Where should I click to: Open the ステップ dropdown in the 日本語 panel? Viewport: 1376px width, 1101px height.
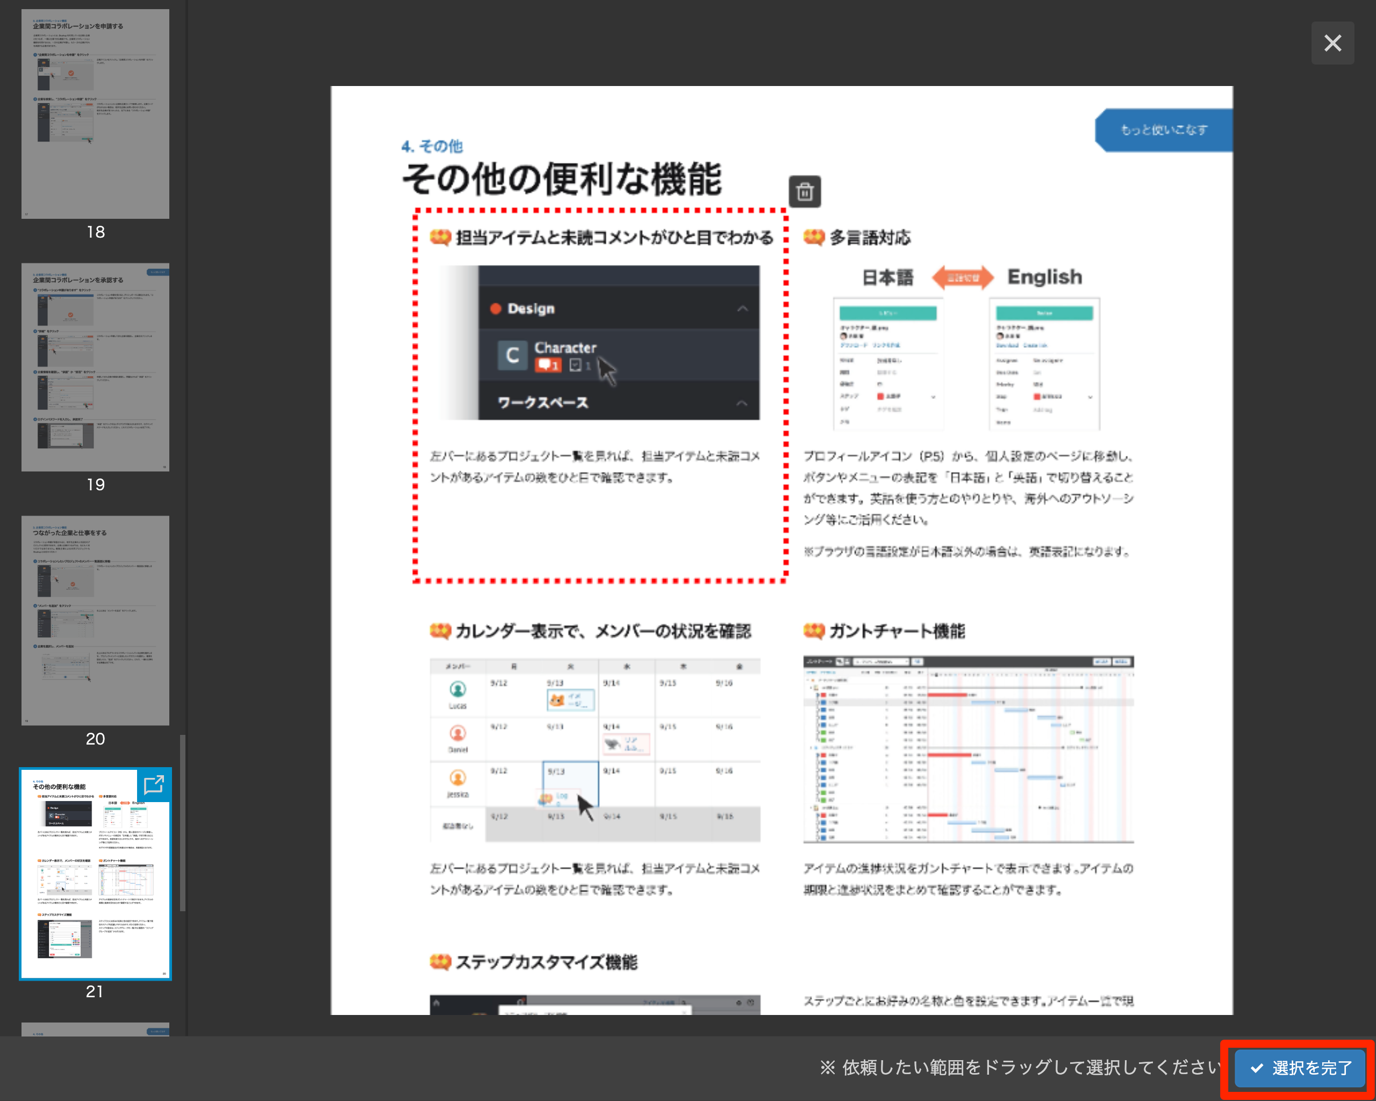[934, 397]
